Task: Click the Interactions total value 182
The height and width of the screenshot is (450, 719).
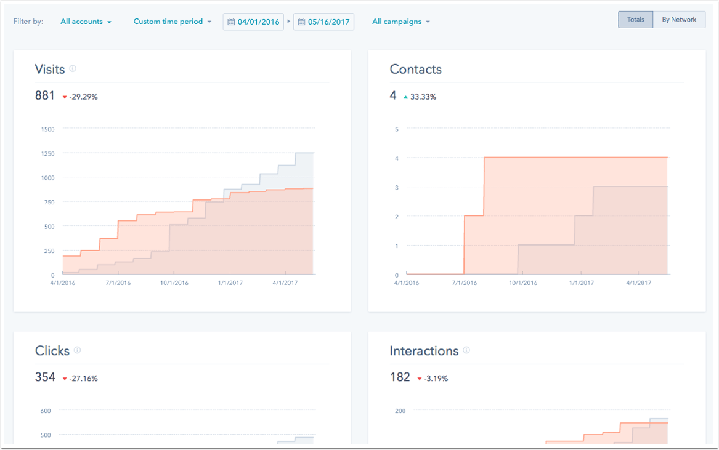Action: pyautogui.click(x=400, y=377)
